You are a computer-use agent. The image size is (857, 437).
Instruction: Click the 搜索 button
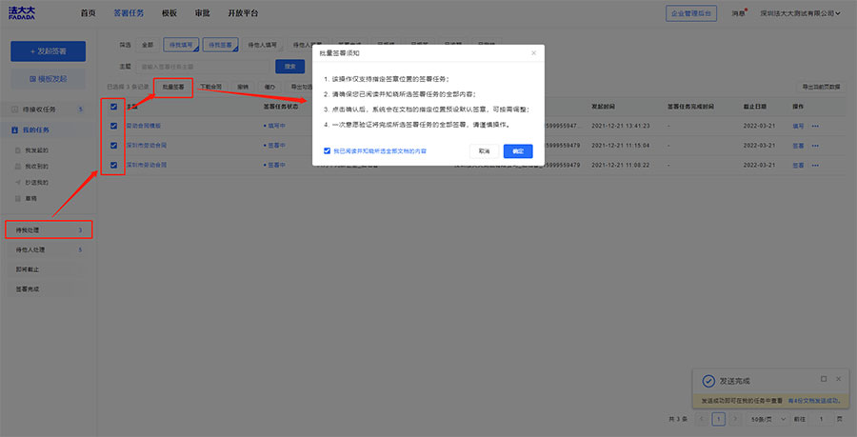point(289,67)
